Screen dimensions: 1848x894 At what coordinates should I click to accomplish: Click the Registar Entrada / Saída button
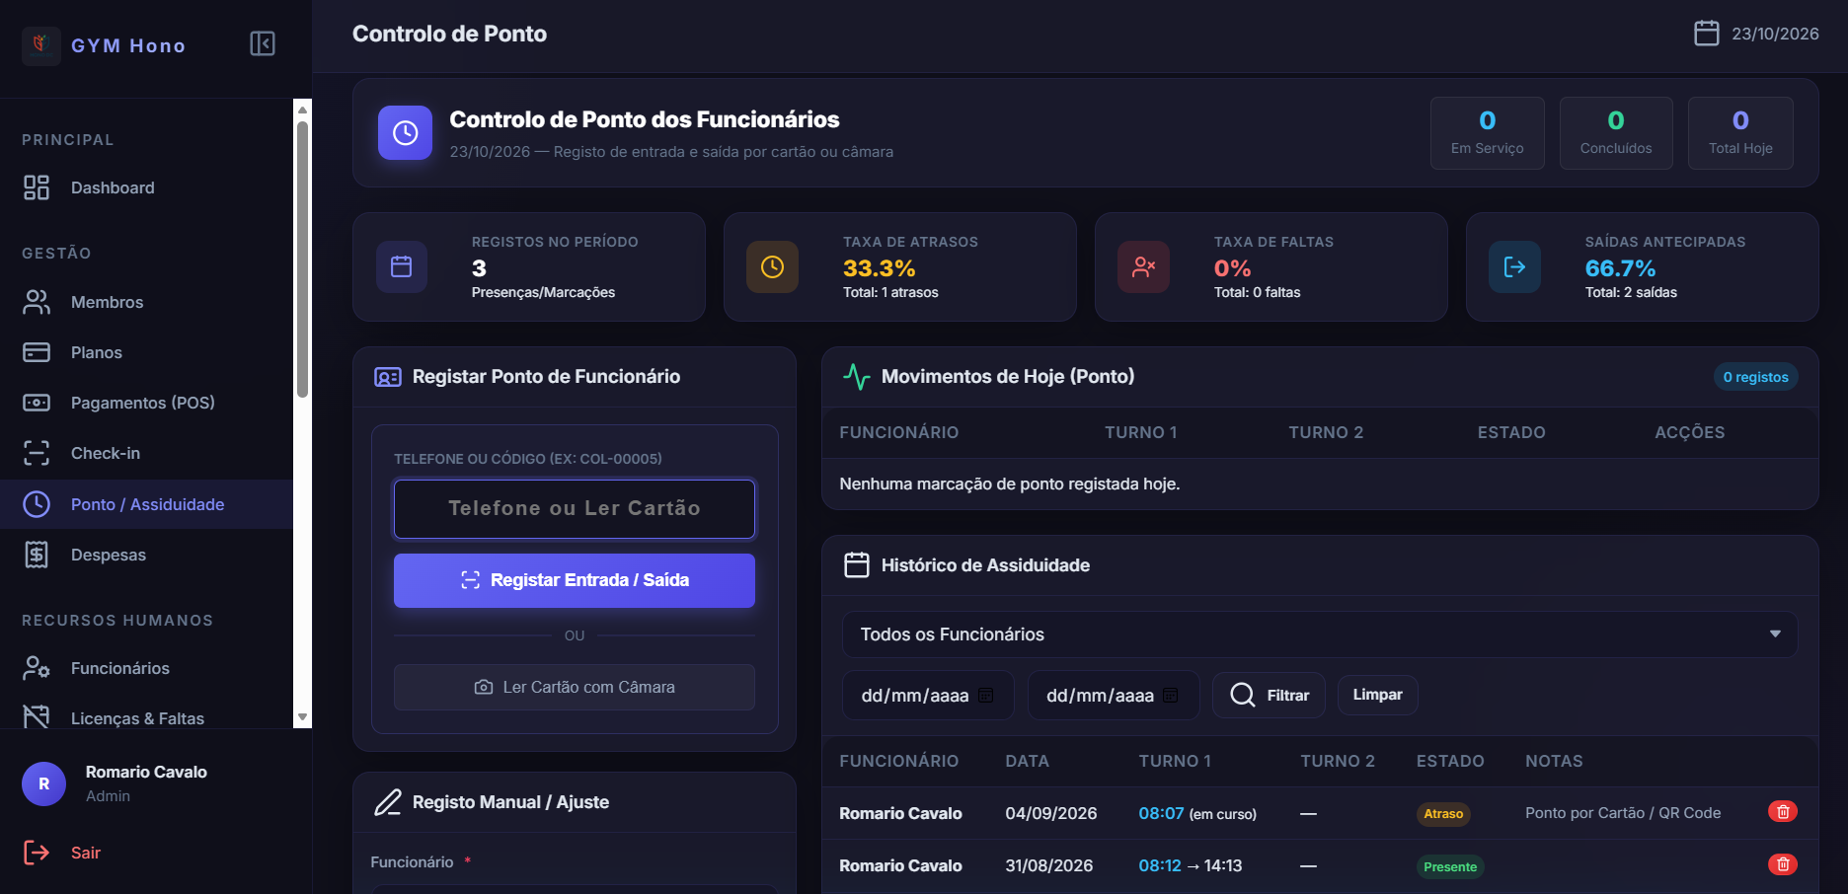tap(575, 580)
